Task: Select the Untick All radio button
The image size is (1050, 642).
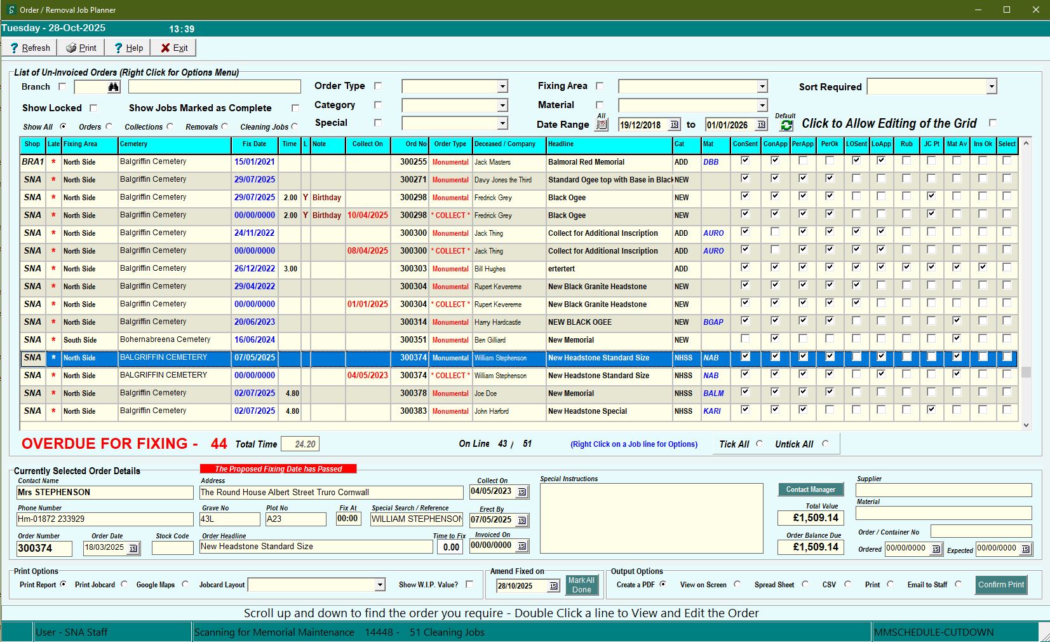Action: [825, 444]
